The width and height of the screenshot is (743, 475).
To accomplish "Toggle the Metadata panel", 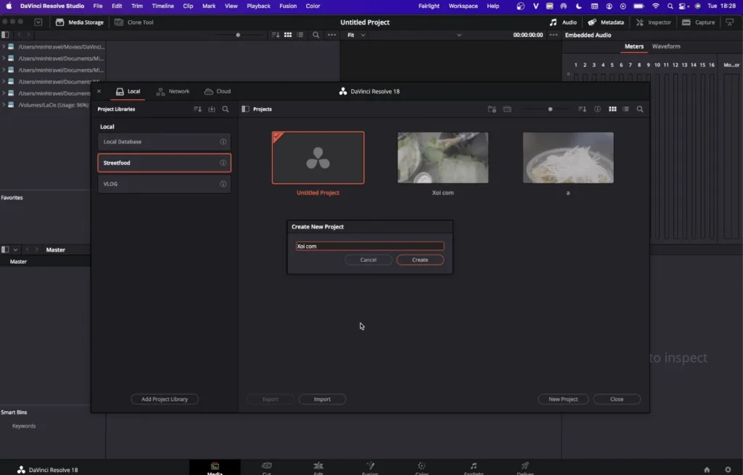I will tap(606, 22).
